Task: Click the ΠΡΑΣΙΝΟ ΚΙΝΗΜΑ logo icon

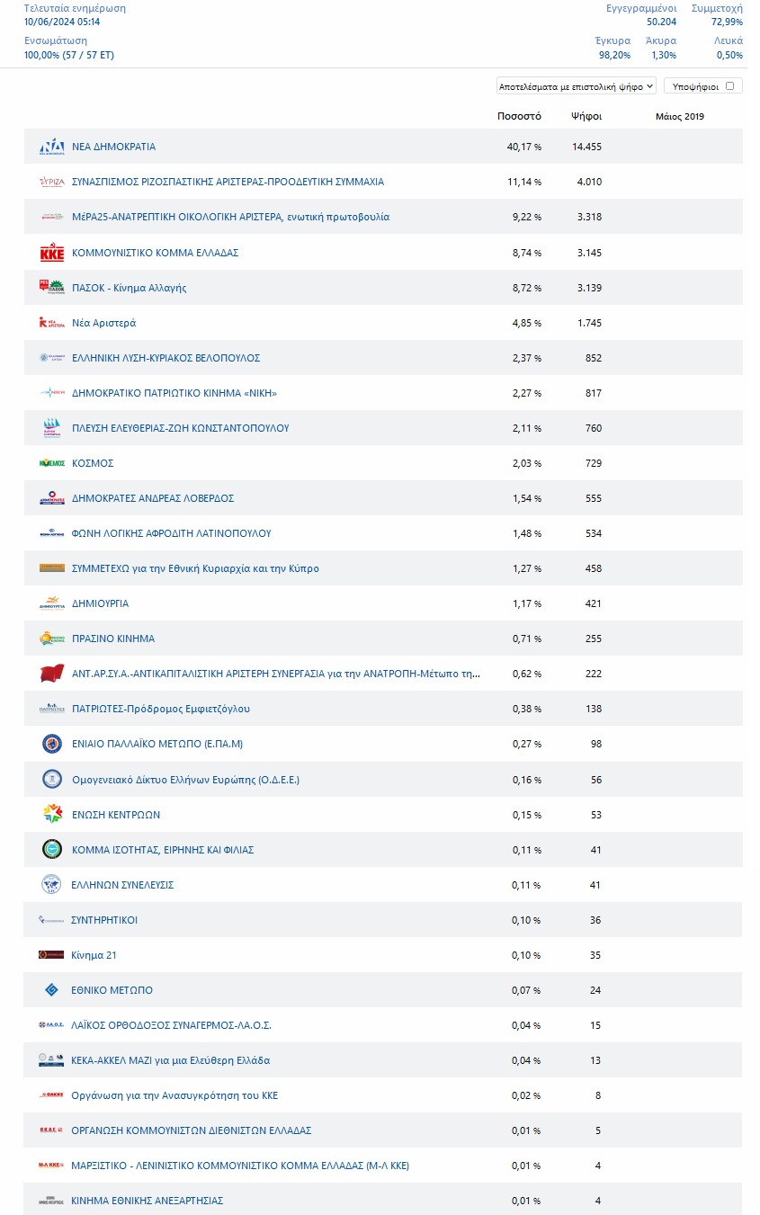Action: pyautogui.click(x=52, y=639)
